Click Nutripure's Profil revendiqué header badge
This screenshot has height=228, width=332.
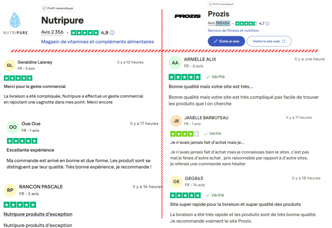(57, 8)
